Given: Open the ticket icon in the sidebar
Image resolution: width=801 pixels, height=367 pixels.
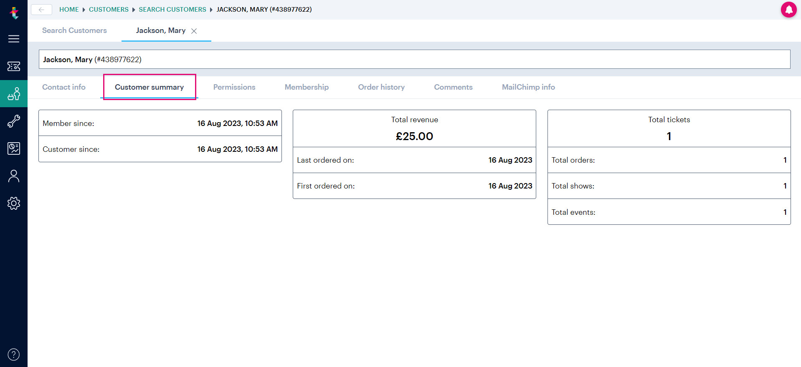Looking at the screenshot, I should (x=14, y=66).
